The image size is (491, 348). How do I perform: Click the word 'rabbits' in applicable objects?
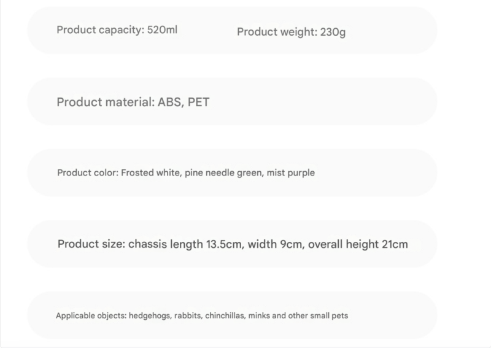point(188,315)
